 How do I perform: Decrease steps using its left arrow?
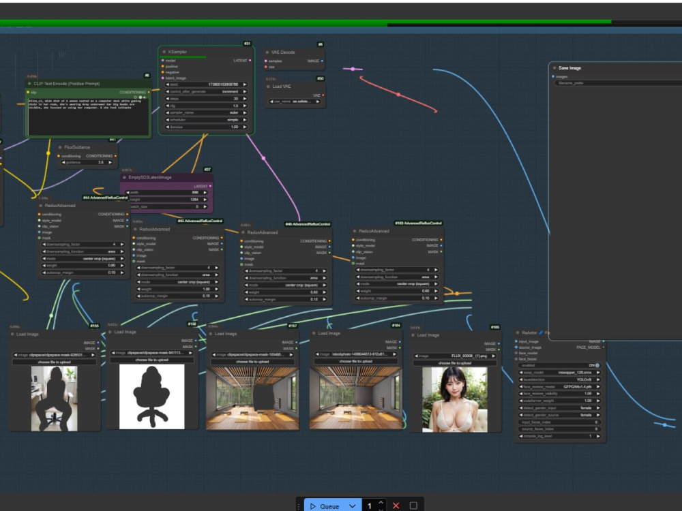(168, 99)
